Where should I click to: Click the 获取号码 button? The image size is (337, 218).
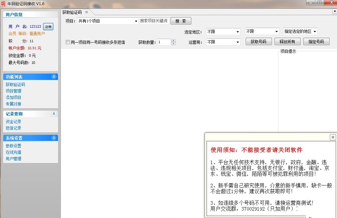(258, 42)
